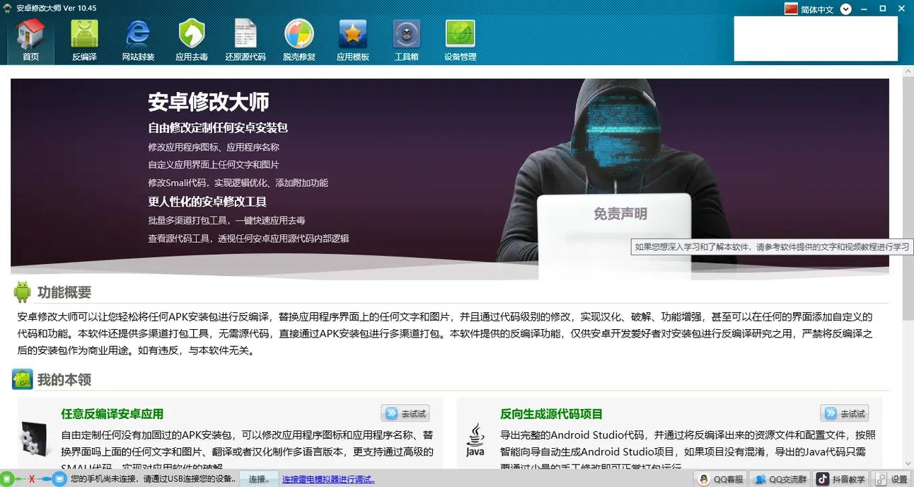
Task: Click 去试试 button for 任意反编译安卓应用
Action: [405, 413]
